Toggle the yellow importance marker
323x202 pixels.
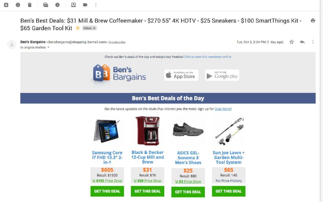point(78,28)
